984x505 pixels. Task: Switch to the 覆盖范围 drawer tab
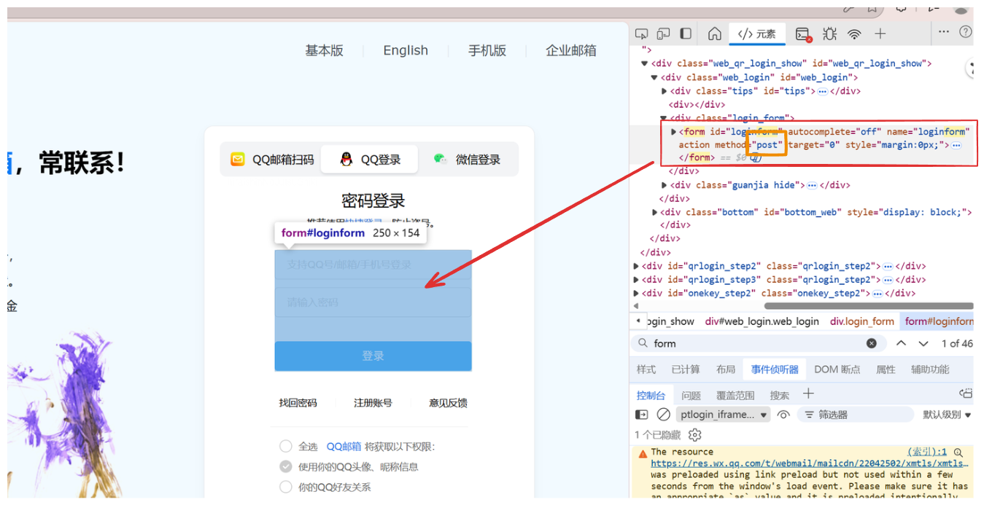pyautogui.click(x=735, y=395)
